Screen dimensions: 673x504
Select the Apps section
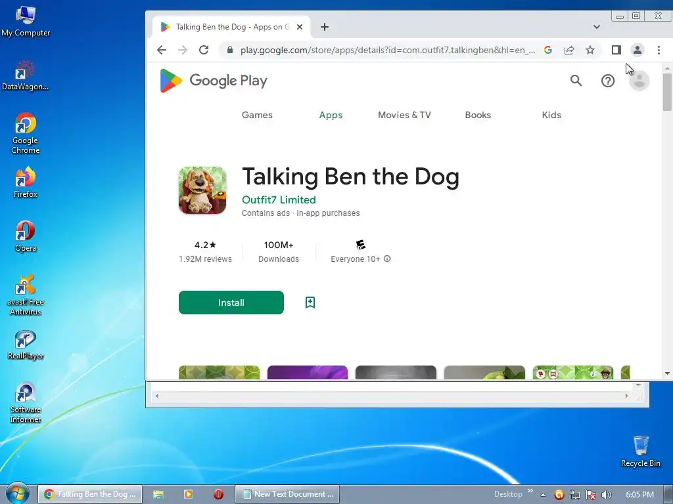pyautogui.click(x=331, y=115)
